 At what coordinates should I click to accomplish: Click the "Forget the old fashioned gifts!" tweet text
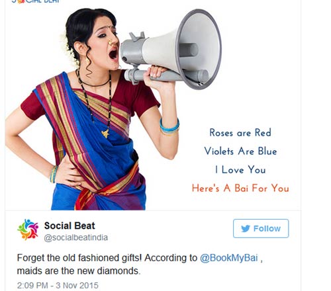(x=79, y=258)
